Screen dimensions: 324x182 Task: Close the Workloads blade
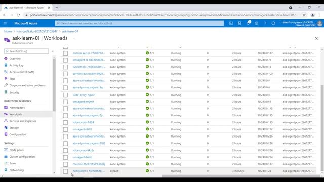pos(316,38)
